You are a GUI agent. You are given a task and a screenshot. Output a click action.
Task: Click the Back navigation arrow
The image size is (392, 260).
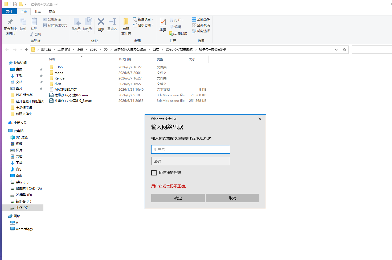(x=7, y=49)
